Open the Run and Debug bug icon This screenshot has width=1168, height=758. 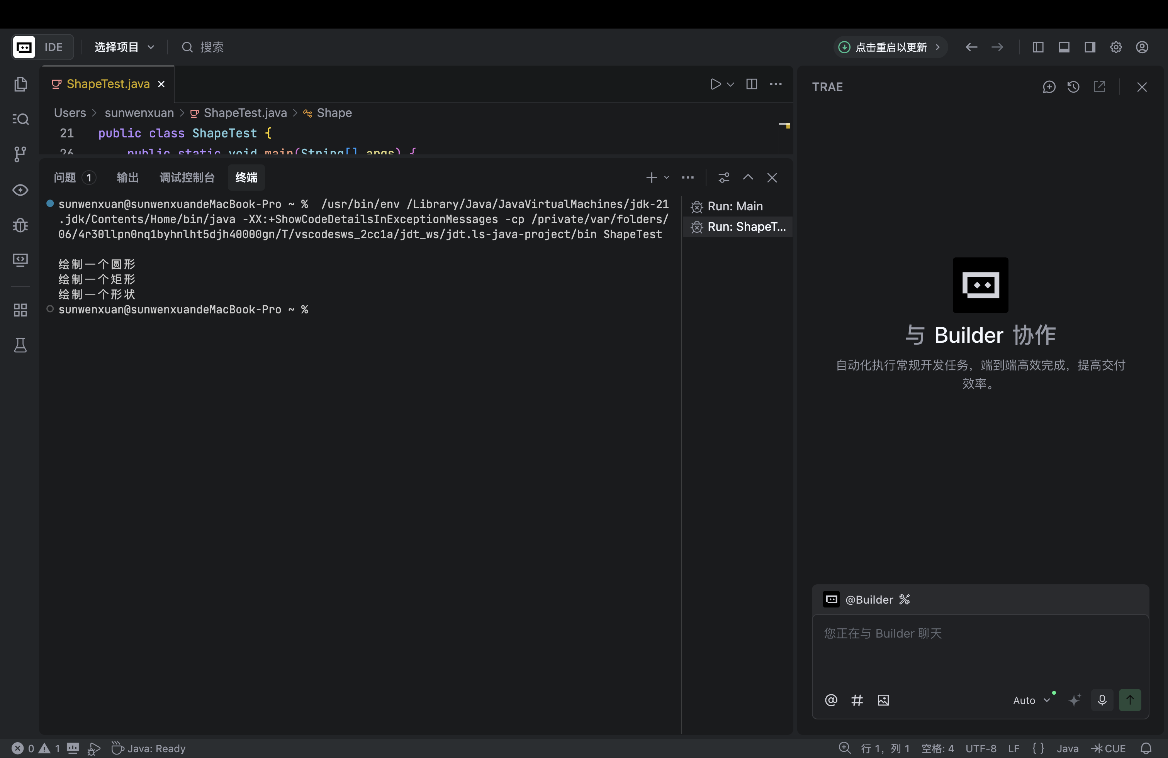(20, 225)
